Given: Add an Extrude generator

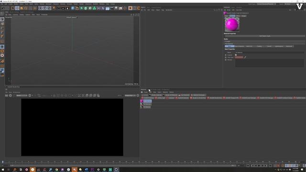Looking at the screenshot, I should [x=86, y=8].
